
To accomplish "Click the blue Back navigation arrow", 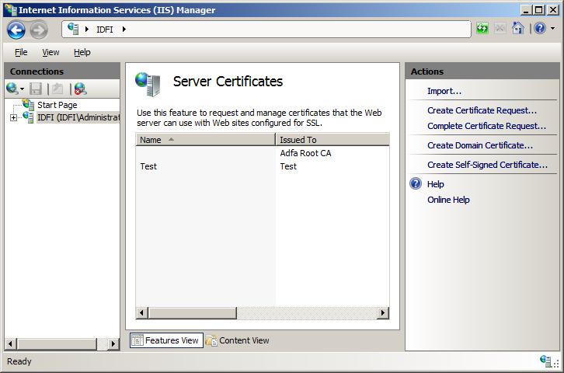I will [16, 30].
